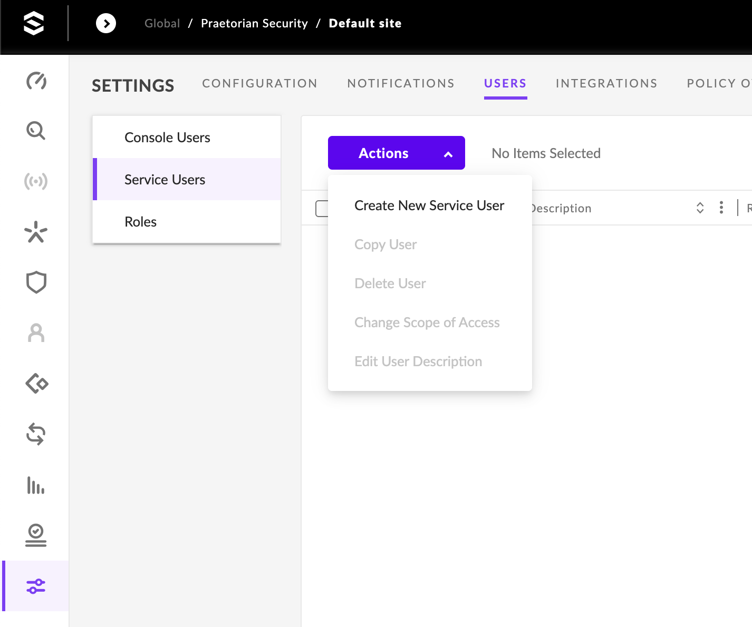Open the person user icon in sidebar
The width and height of the screenshot is (752, 627).
pyautogui.click(x=36, y=333)
